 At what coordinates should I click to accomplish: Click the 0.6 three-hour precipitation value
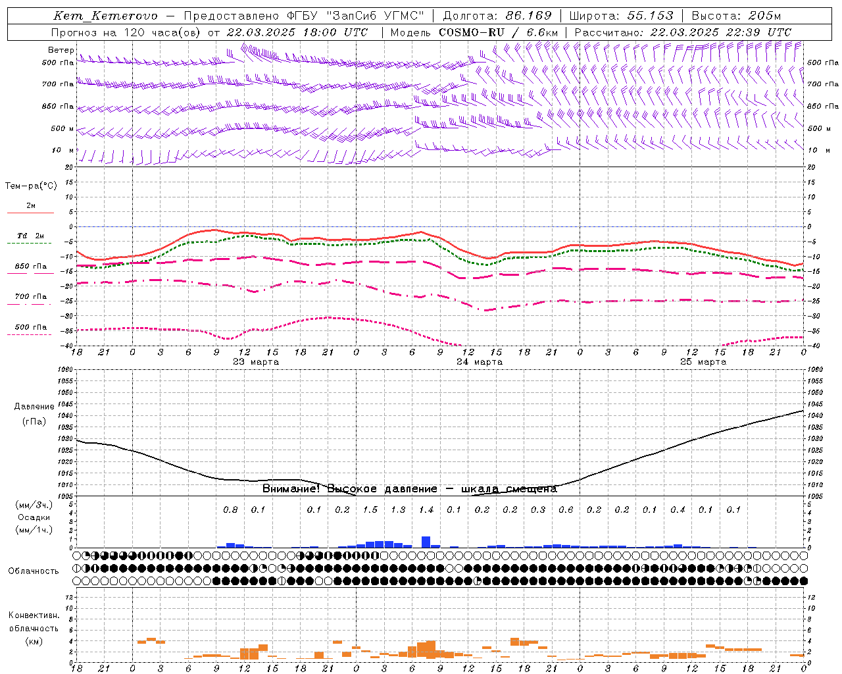pyautogui.click(x=566, y=510)
